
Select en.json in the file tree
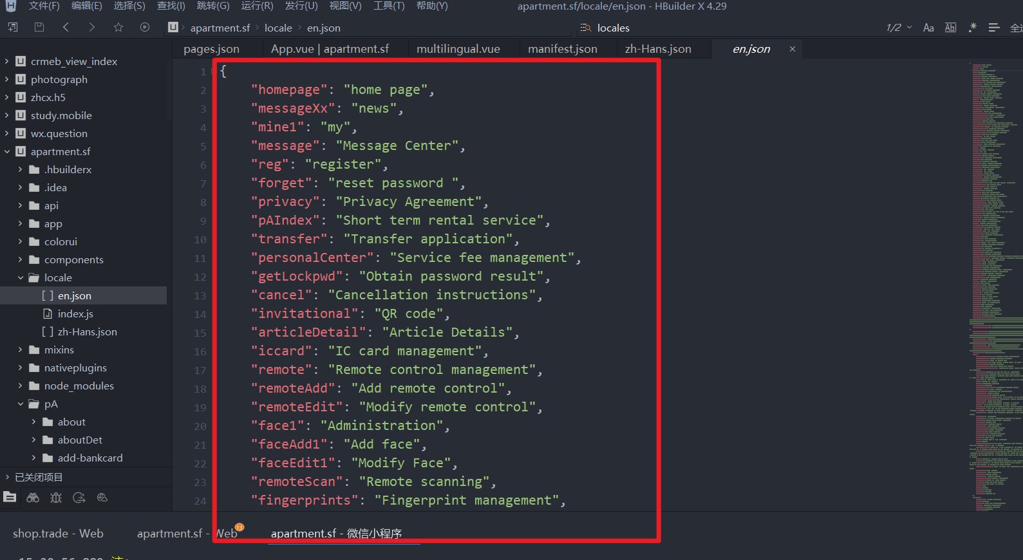pyautogui.click(x=84, y=295)
